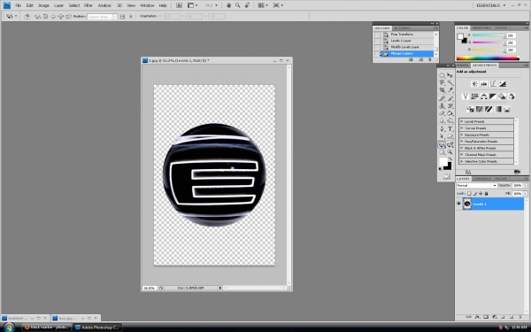The width and height of the screenshot is (531, 332).
Task: Toggle lock transparent pixels
Action: click(x=469, y=193)
